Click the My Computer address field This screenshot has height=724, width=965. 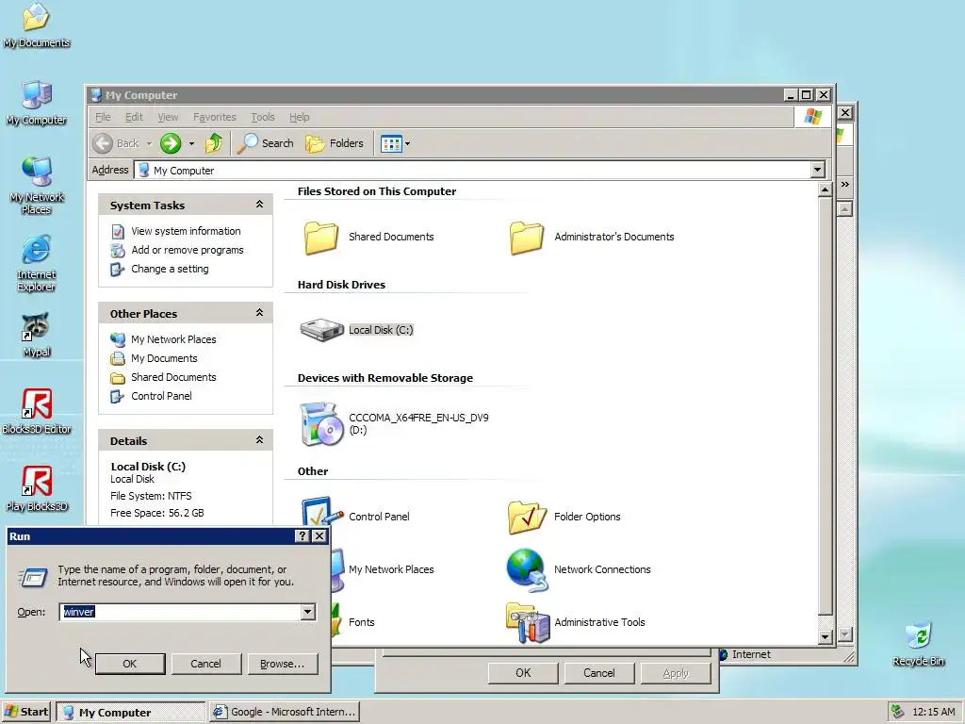[473, 170]
